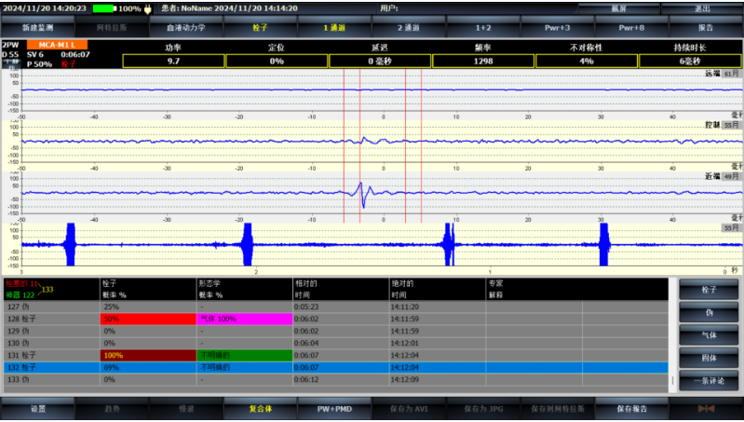This screenshot has height=422, width=744.
Task: Open the 报告 report page
Action: tap(706, 28)
